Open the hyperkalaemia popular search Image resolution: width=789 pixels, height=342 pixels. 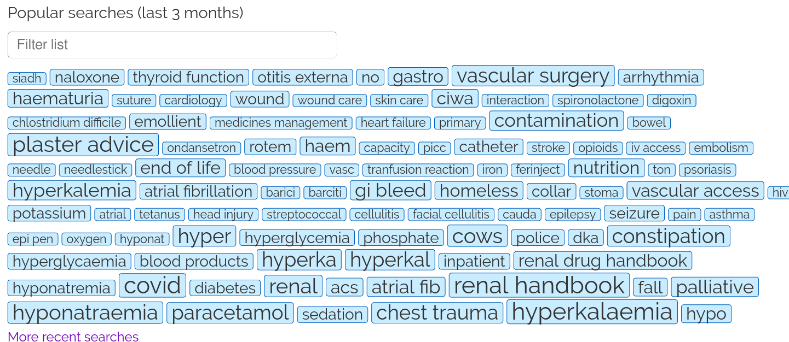tap(592, 312)
